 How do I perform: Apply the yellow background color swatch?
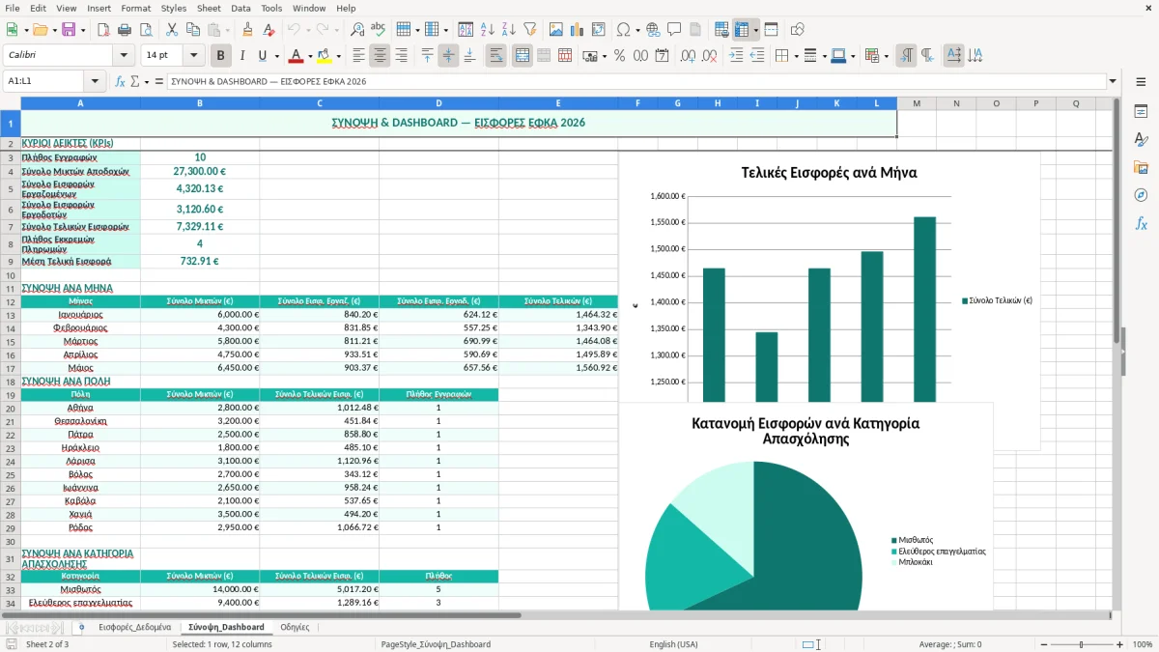point(324,56)
